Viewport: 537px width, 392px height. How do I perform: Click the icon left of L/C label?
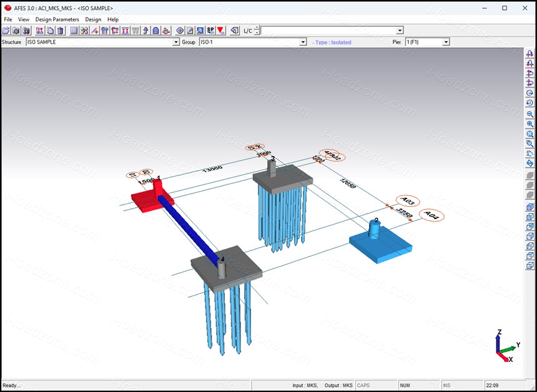(235, 31)
